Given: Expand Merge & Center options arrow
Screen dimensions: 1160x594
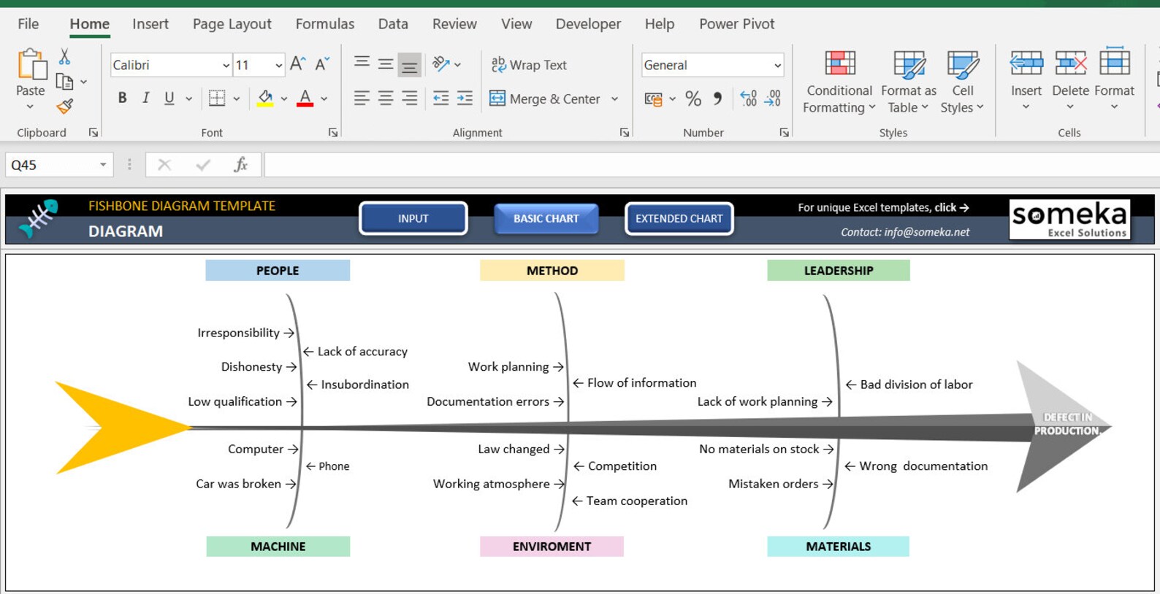Looking at the screenshot, I should 614,99.
